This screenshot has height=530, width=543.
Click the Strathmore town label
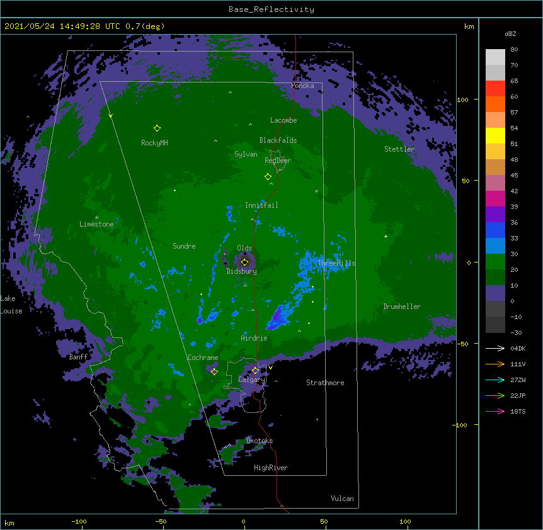[x=325, y=383]
